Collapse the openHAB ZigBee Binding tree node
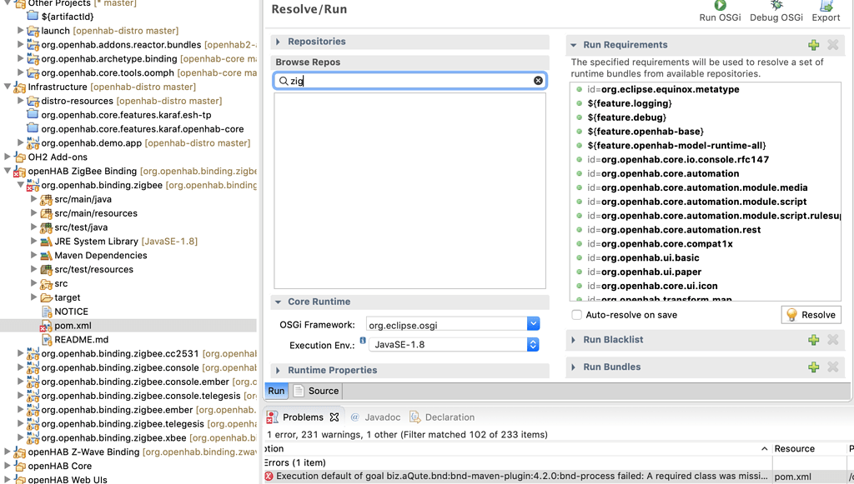The height and width of the screenshot is (484, 854). click(8, 171)
